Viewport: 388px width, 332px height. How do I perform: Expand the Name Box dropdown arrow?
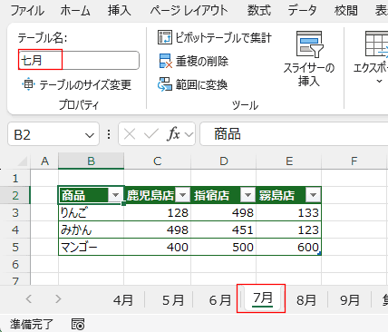90,135
